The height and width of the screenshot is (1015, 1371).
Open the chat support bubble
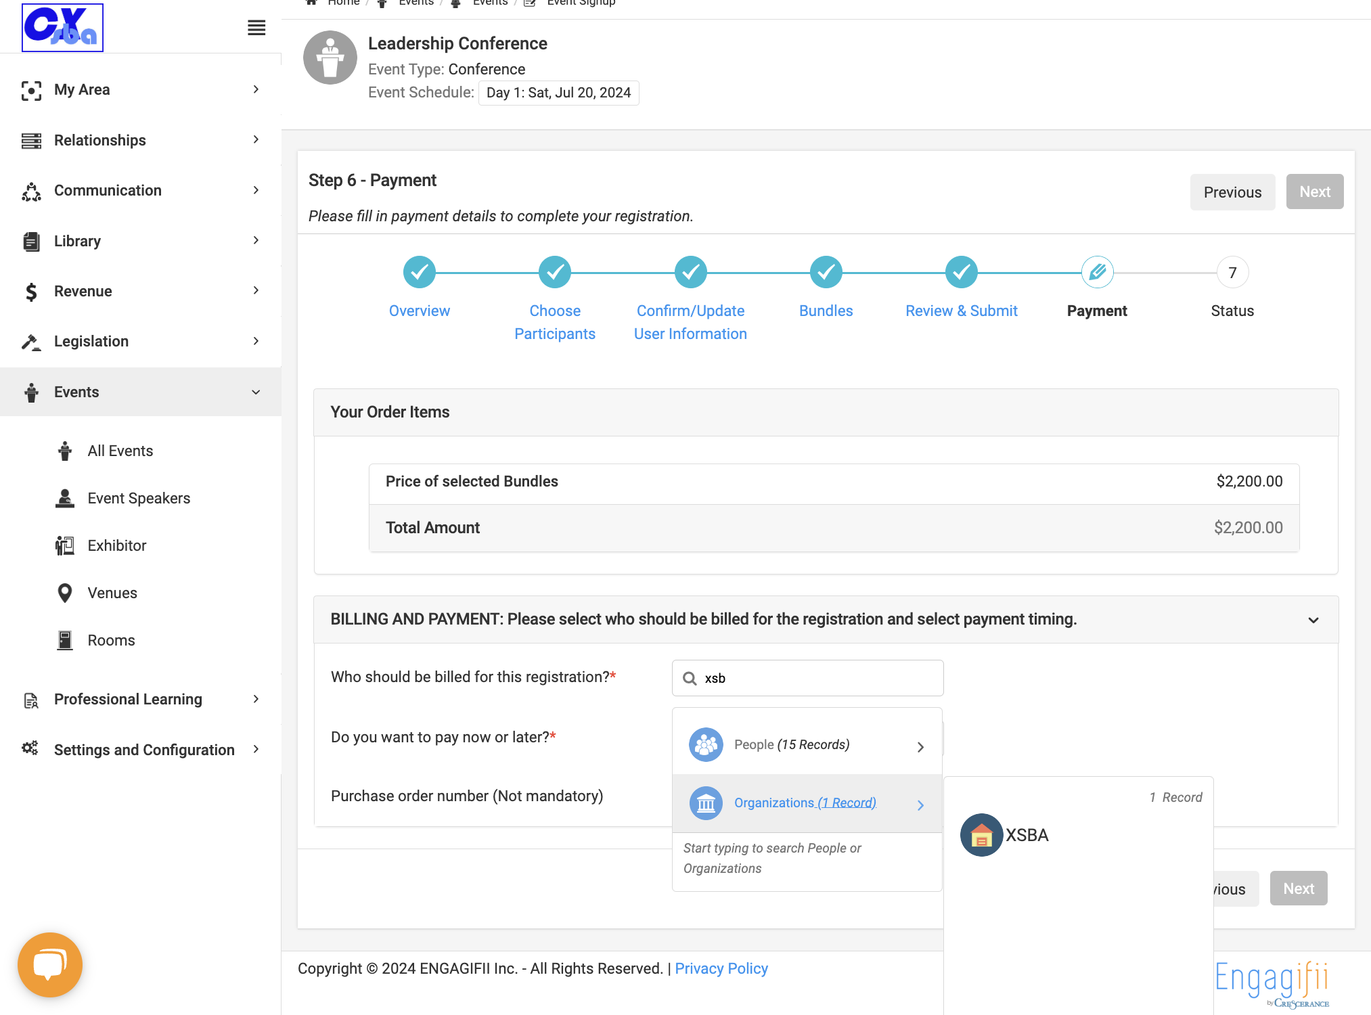pos(50,964)
